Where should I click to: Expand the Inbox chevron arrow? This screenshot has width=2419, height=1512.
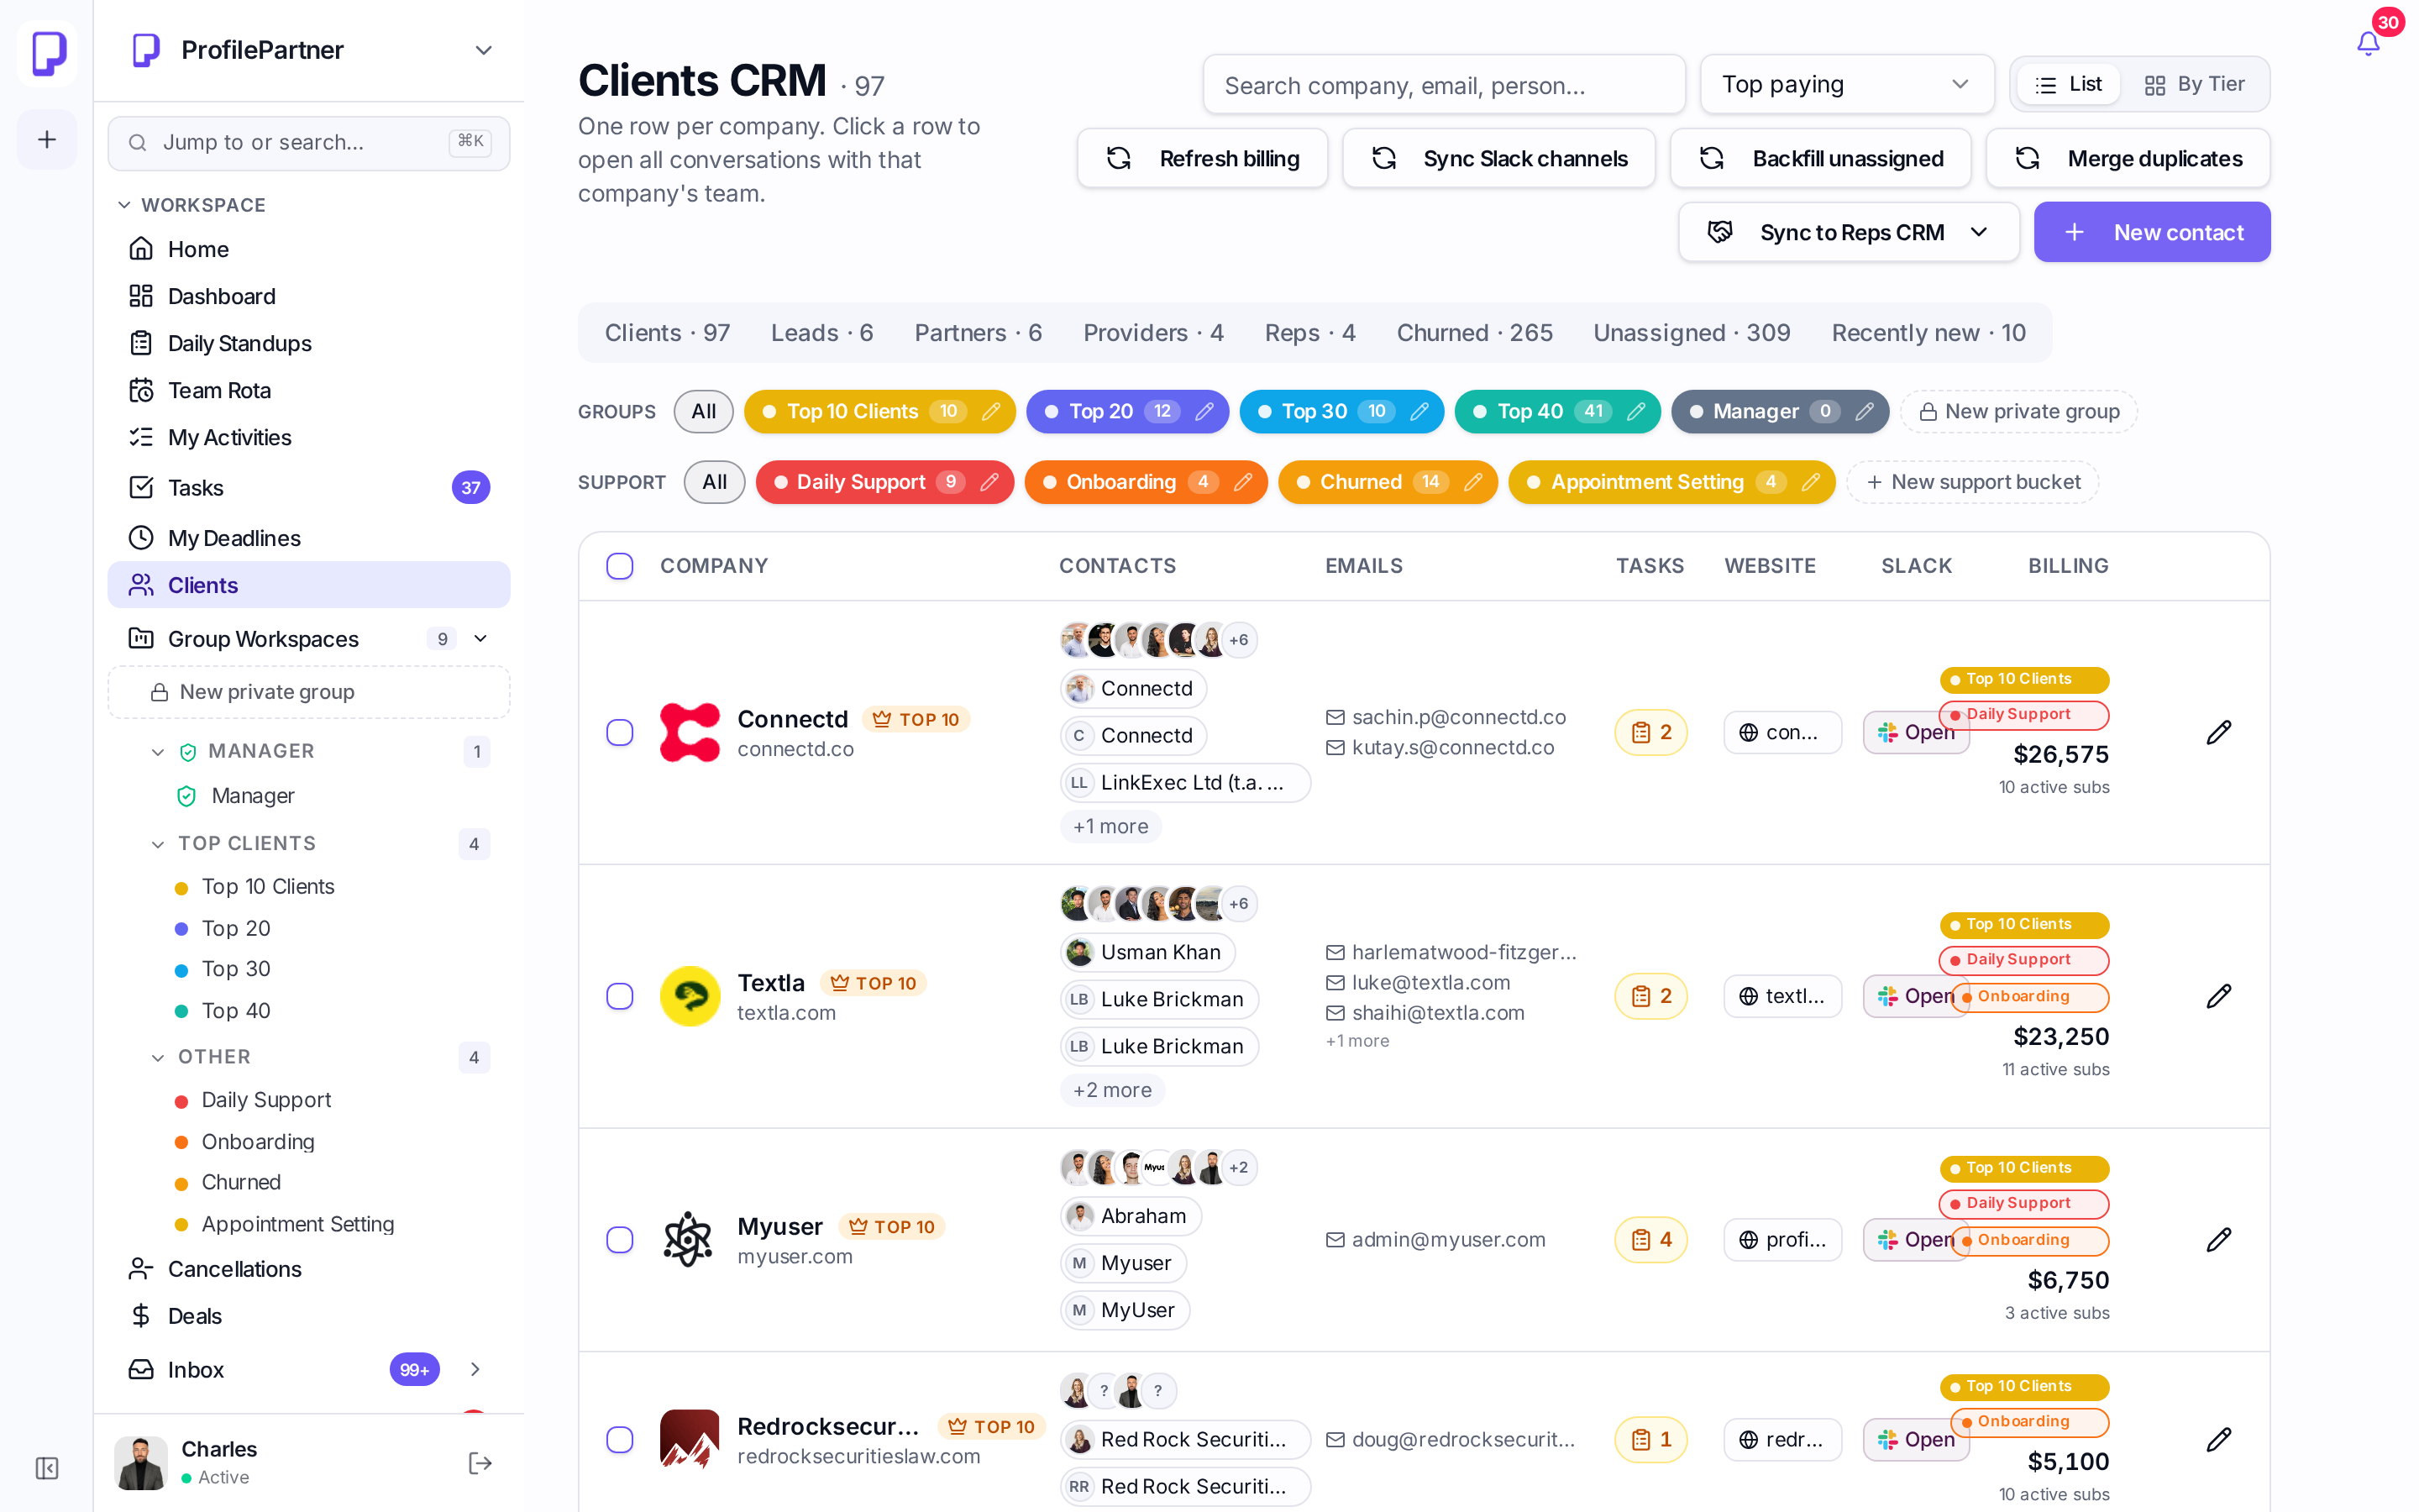pyautogui.click(x=475, y=1369)
